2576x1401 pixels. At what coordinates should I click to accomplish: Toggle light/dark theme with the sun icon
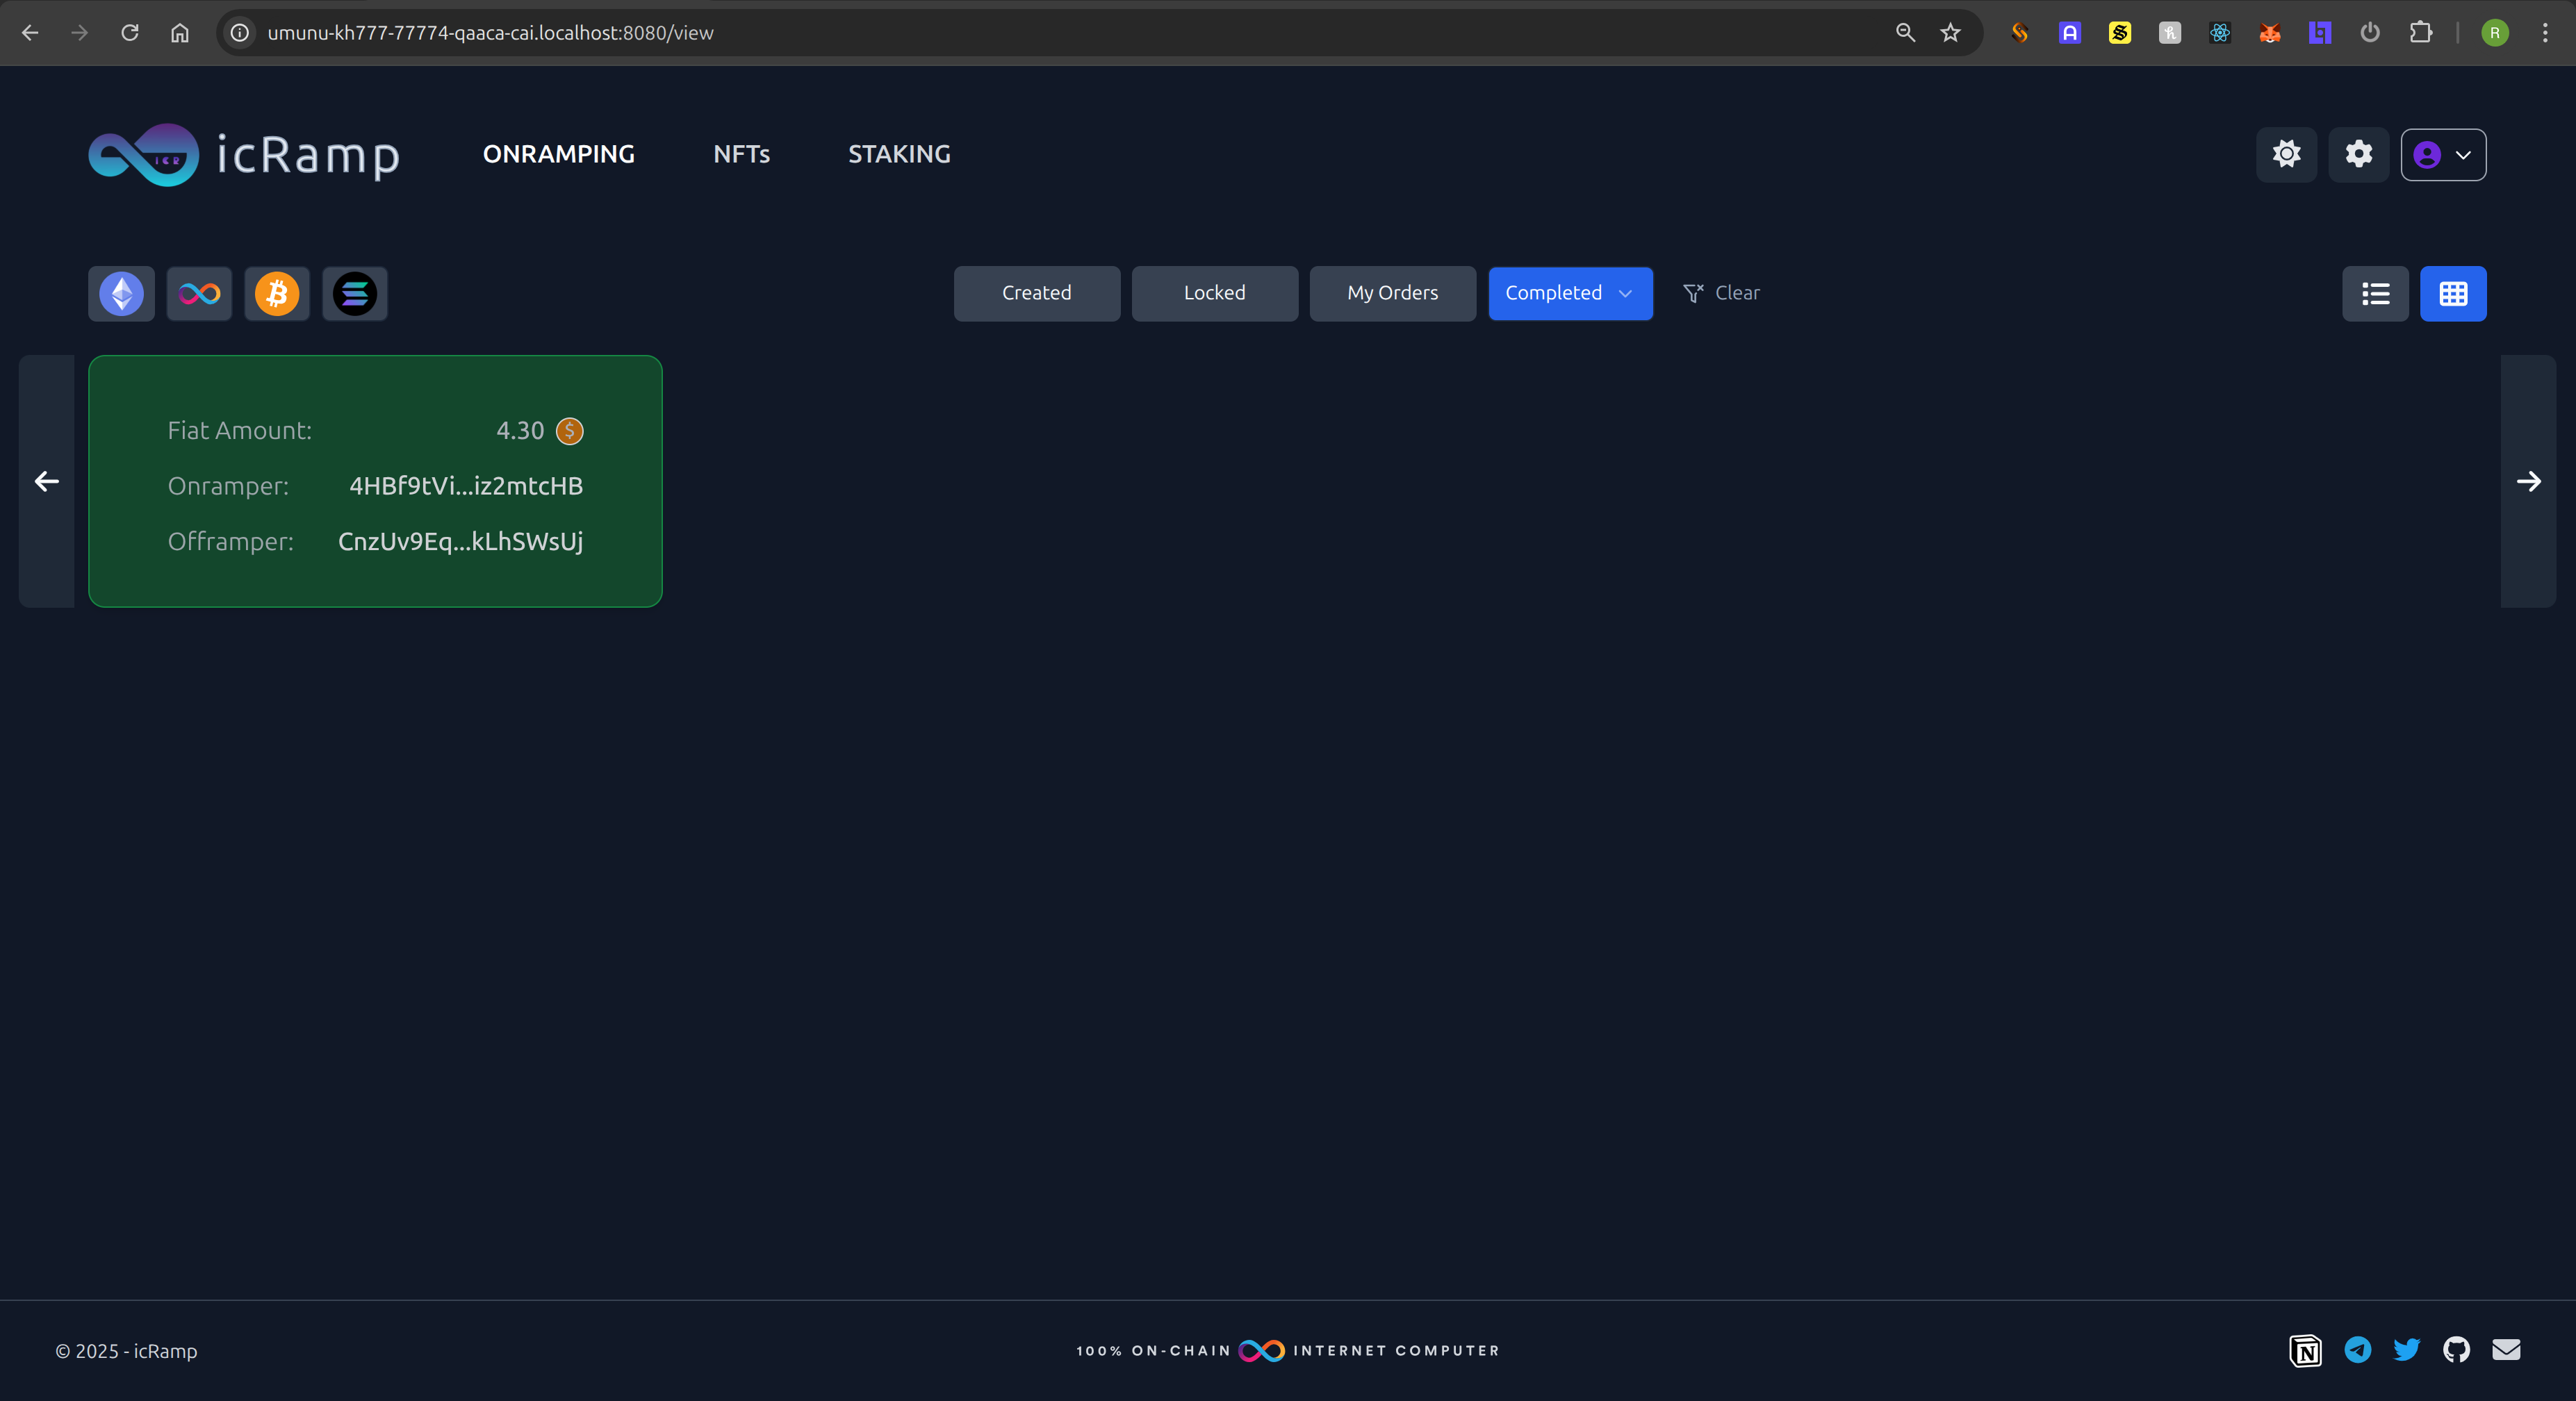[2286, 155]
